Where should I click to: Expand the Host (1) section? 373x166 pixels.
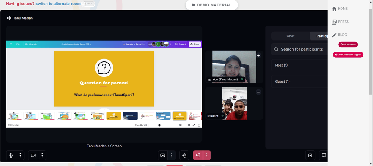click(300, 65)
